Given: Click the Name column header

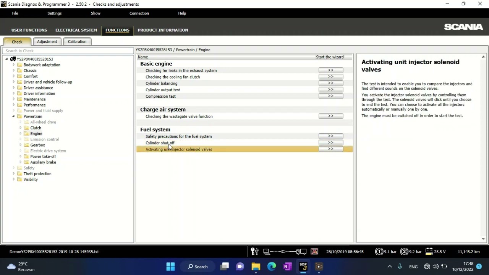Looking at the screenshot, I should coord(225,57).
